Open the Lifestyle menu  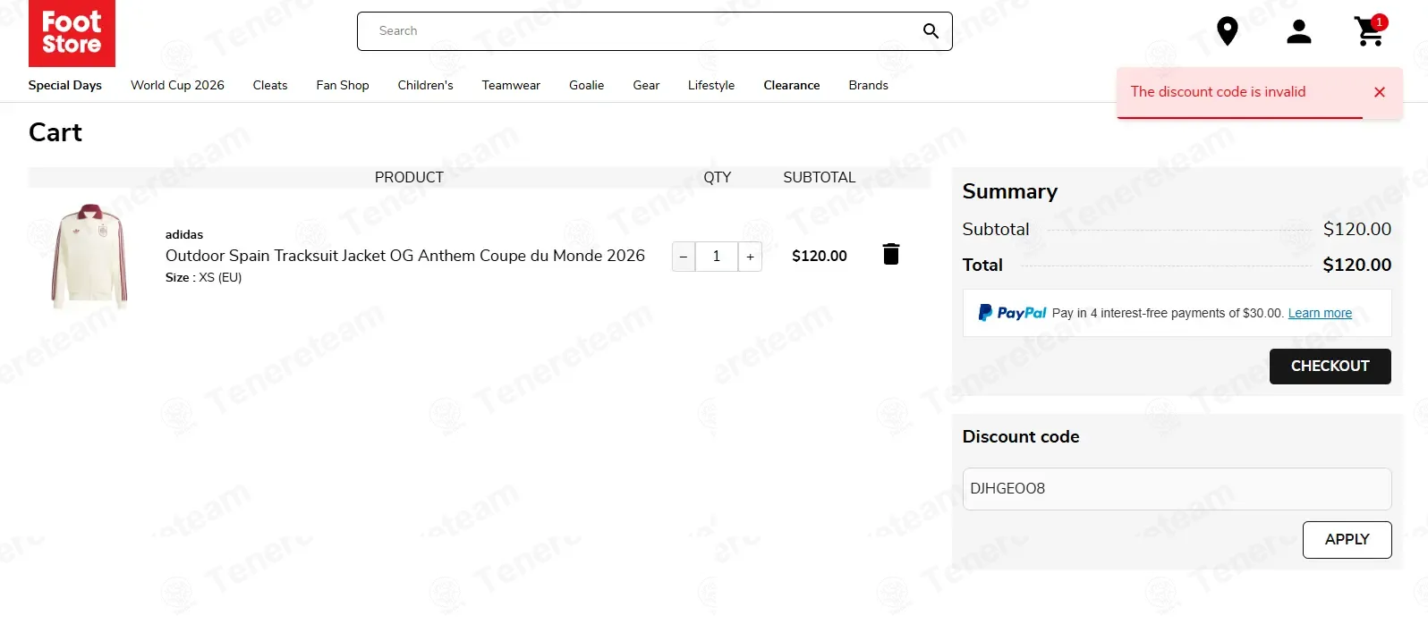coord(711,85)
